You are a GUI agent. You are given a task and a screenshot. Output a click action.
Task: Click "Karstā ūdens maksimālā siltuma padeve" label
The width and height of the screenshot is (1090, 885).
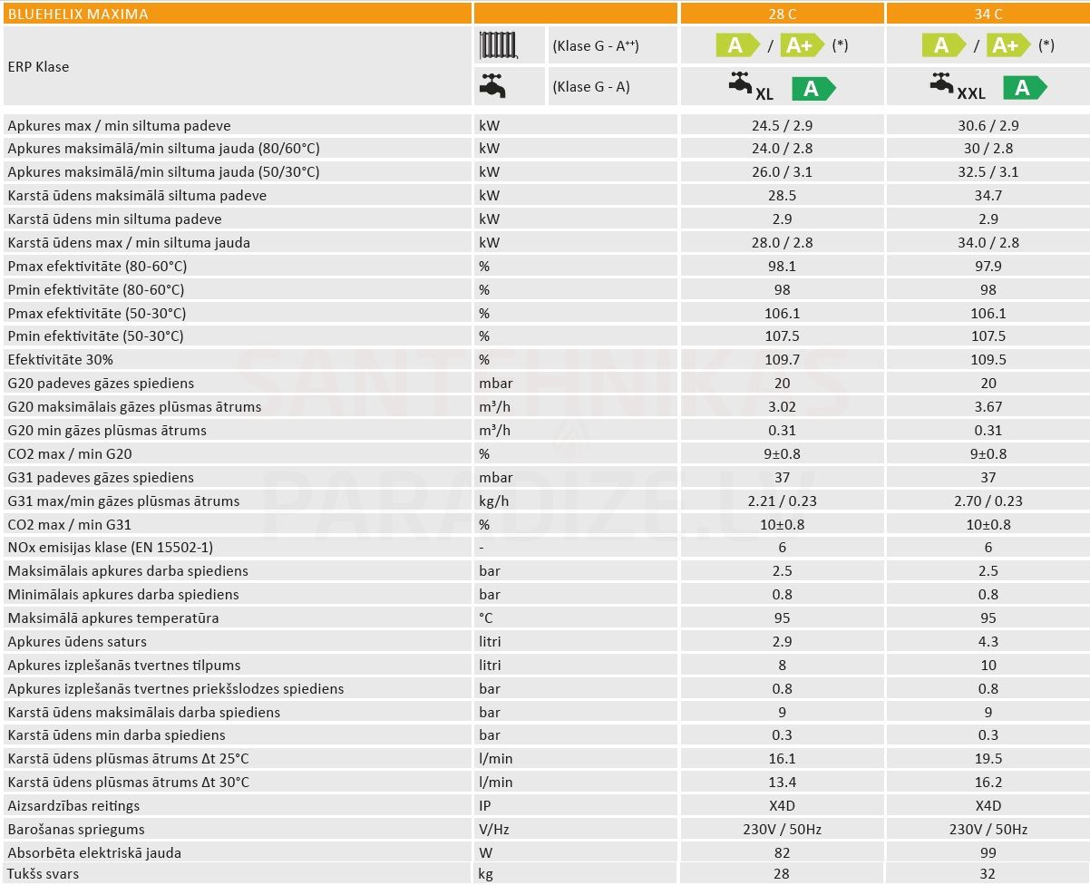tap(137, 196)
